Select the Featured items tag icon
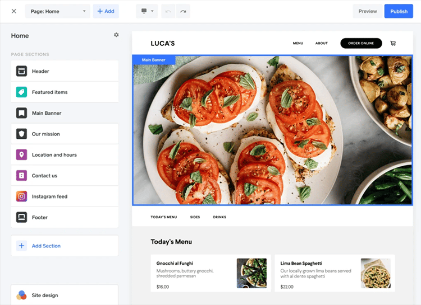The width and height of the screenshot is (421, 305). point(21,92)
